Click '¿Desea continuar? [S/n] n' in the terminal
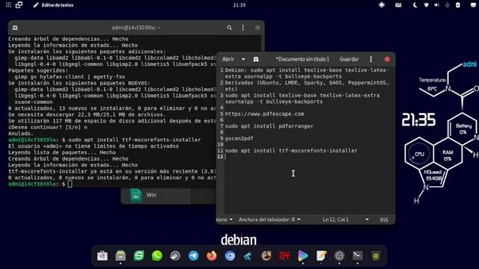Image resolution: width=479 pixels, height=269 pixels. point(48,127)
